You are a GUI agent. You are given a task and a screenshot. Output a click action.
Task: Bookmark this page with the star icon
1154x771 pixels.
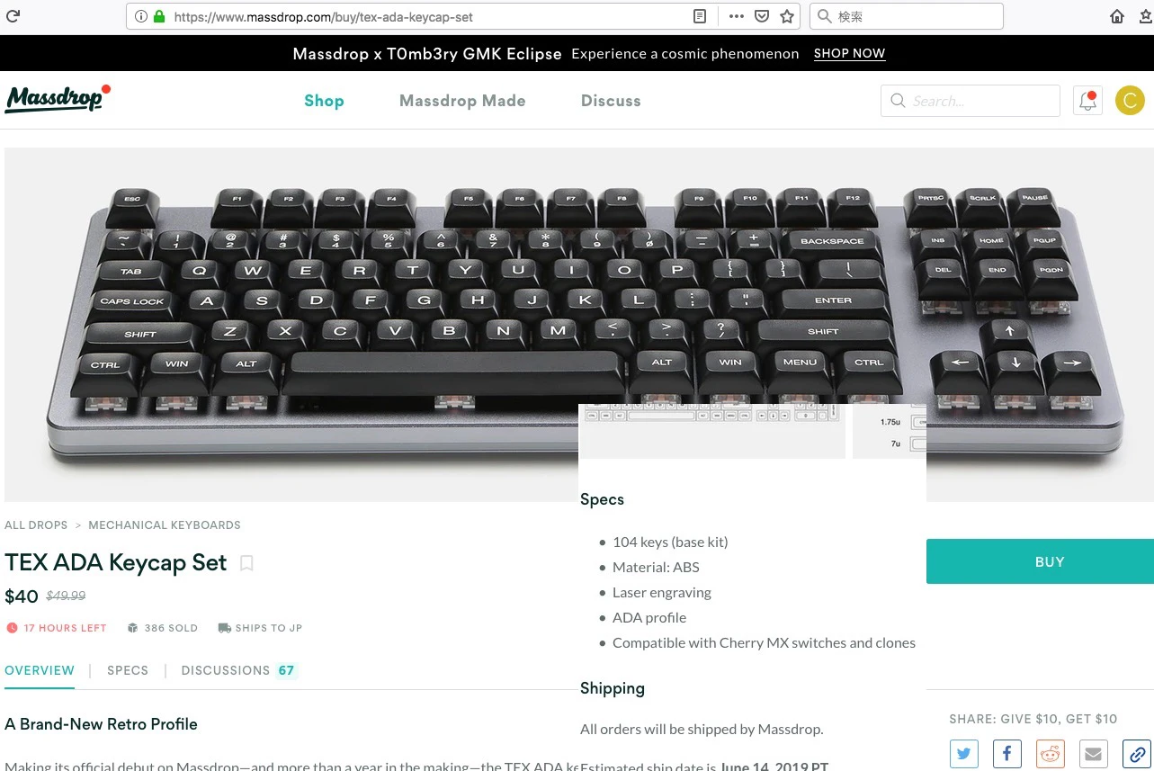(x=787, y=16)
